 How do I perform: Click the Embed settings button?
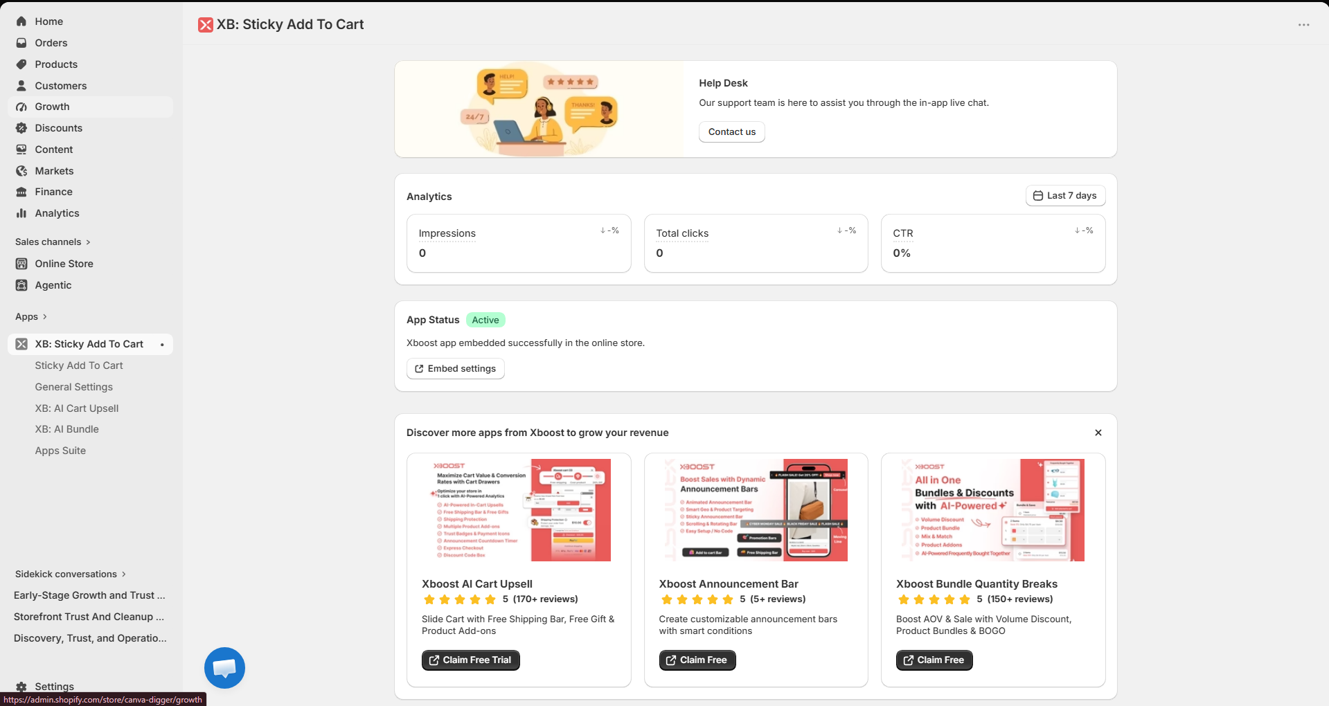pos(456,368)
